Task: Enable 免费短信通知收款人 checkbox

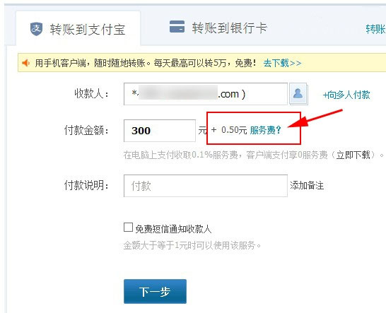Action: (x=128, y=228)
